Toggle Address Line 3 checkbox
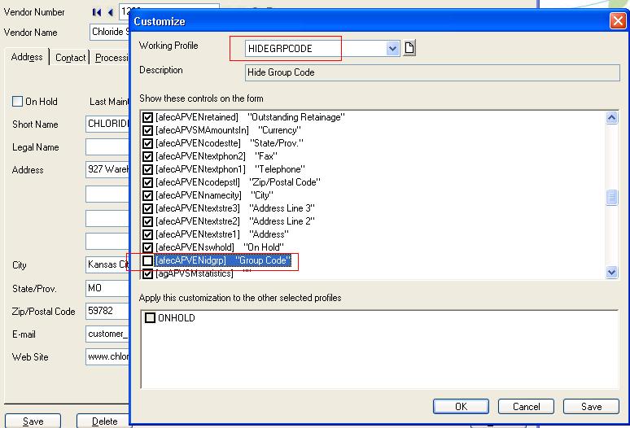The width and height of the screenshot is (630, 428). pos(148,209)
